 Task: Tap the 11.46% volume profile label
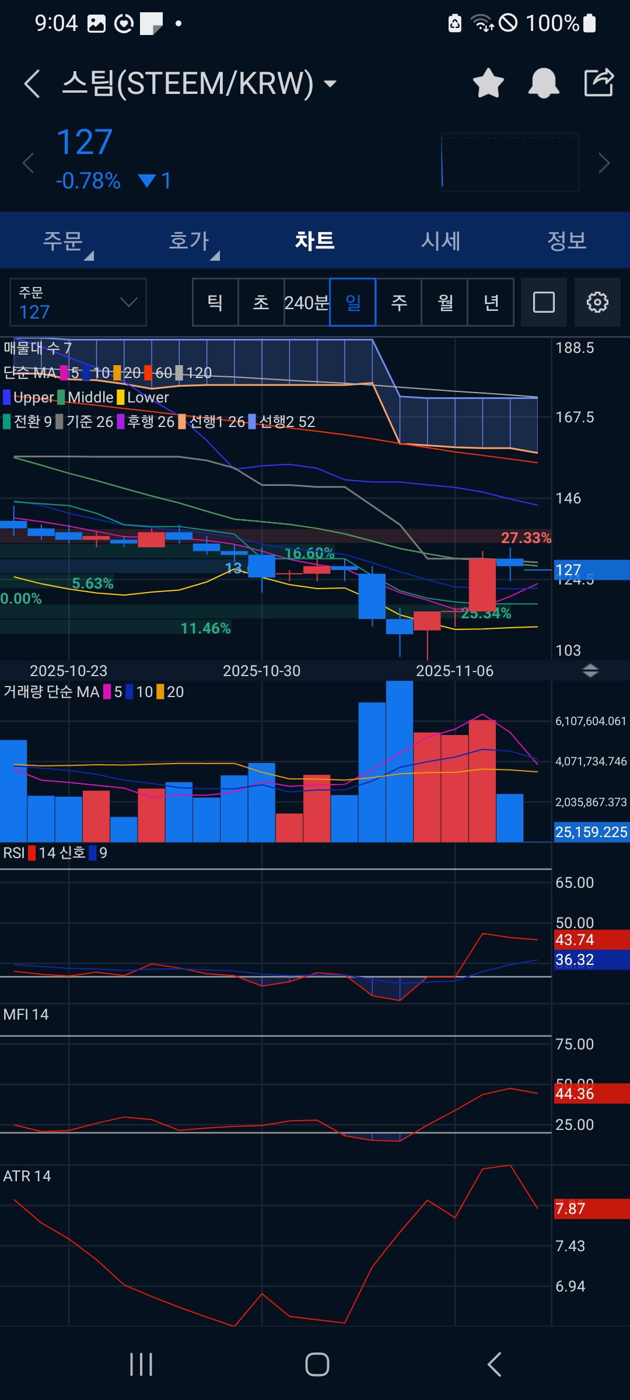[206, 628]
